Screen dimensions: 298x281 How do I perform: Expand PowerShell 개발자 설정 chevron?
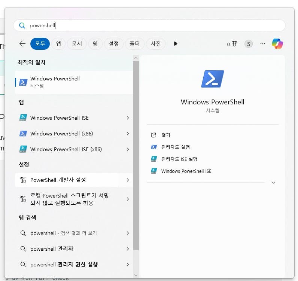pyautogui.click(x=128, y=180)
